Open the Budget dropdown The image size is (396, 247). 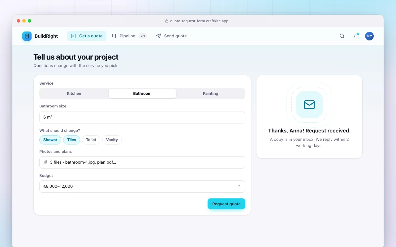142,186
